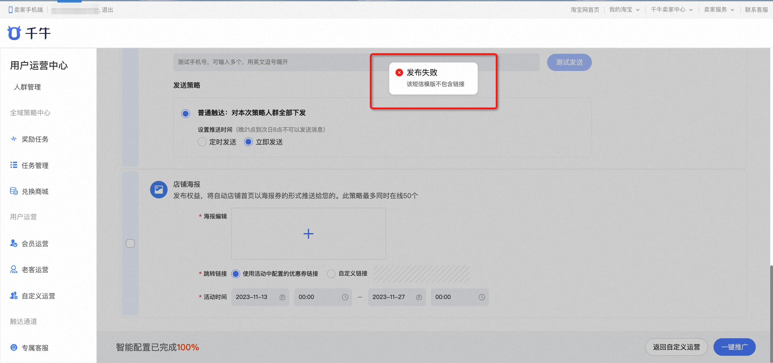Open end time 00:00 picker
This screenshot has height=363, width=773.
pos(460,297)
